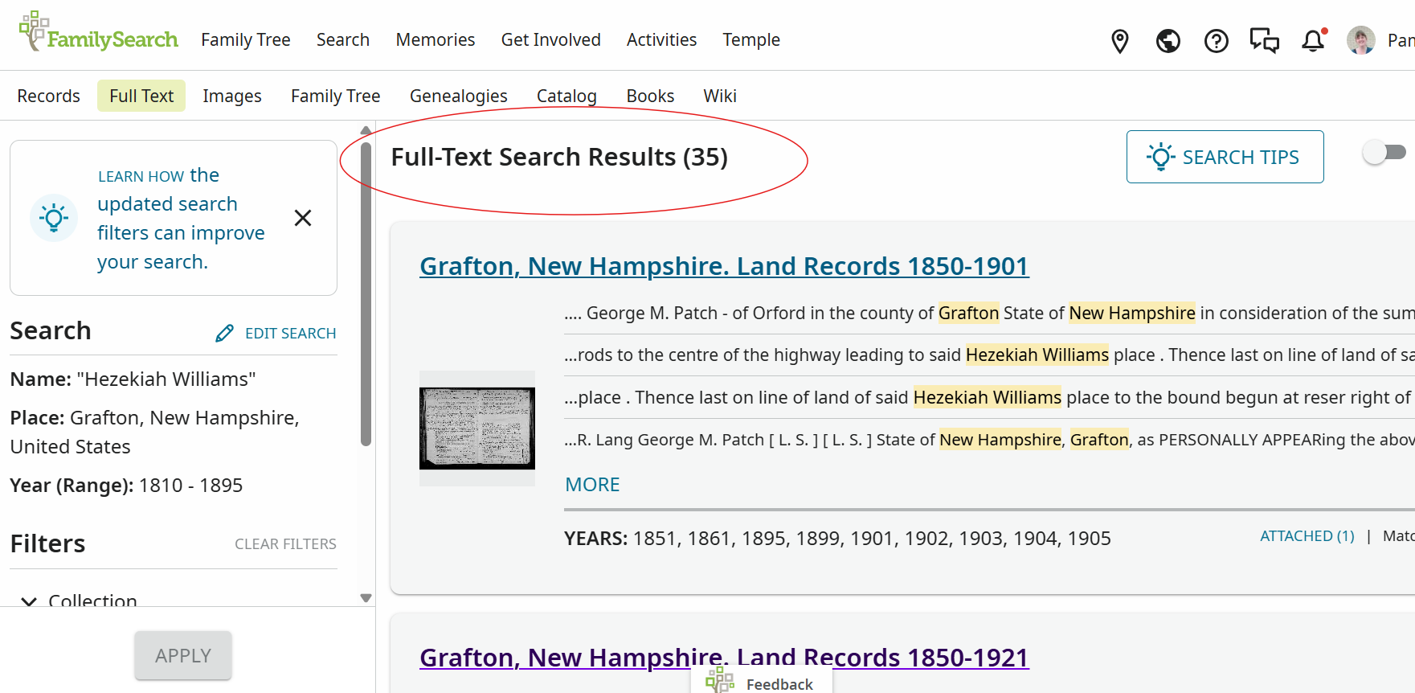
Task: Switch to the Records tab
Action: pos(49,96)
